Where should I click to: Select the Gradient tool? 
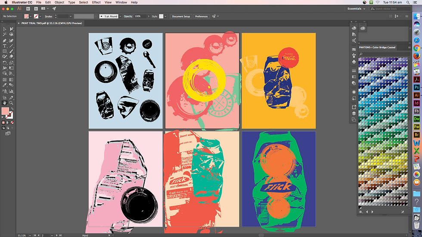point(11,80)
